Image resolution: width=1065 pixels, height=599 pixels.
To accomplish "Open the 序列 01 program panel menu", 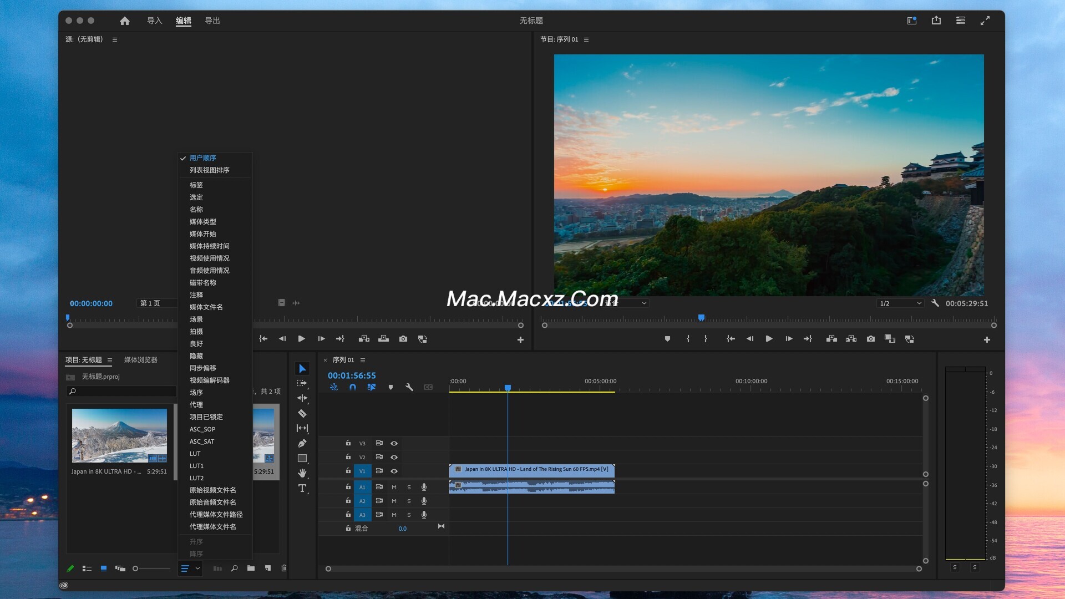I will click(586, 39).
